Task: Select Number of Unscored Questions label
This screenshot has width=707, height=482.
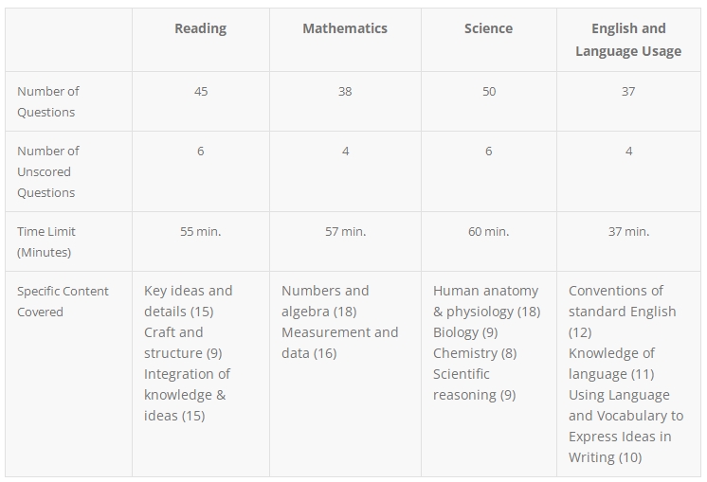Action: point(48,171)
